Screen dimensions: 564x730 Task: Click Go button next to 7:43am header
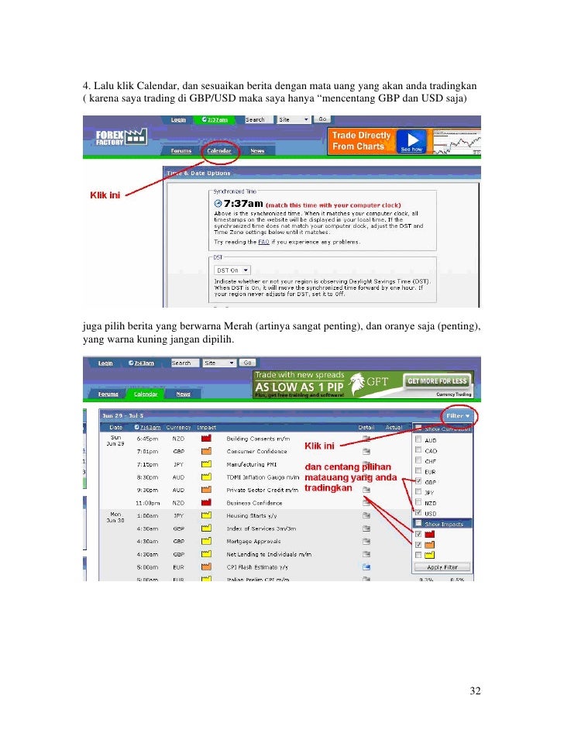click(247, 363)
